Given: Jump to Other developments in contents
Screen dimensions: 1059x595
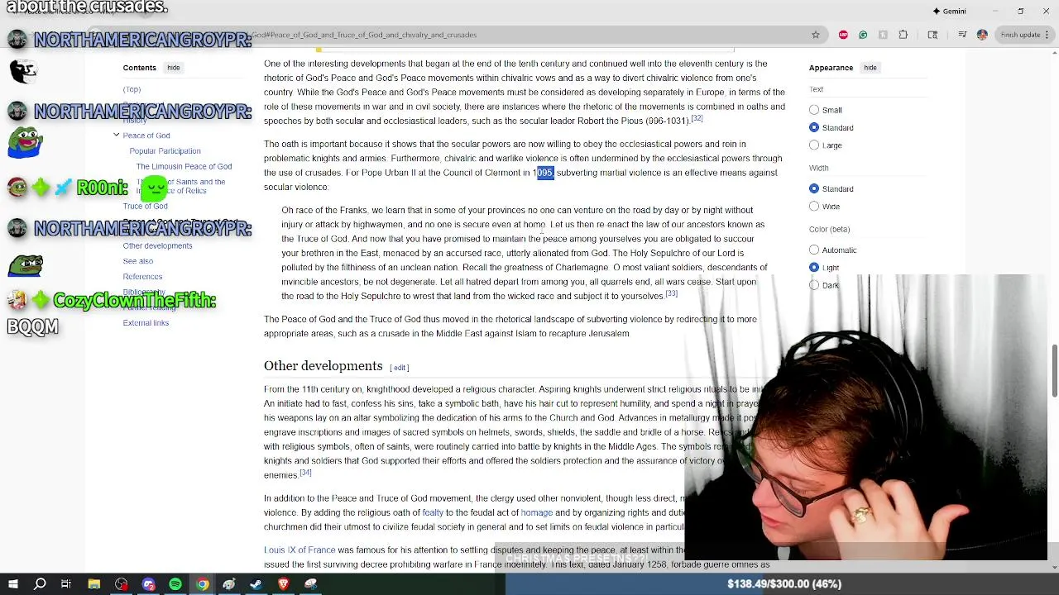Looking at the screenshot, I should coord(157,245).
